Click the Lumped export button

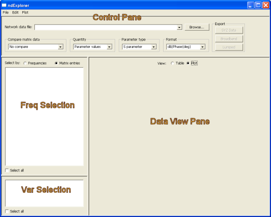(229, 47)
